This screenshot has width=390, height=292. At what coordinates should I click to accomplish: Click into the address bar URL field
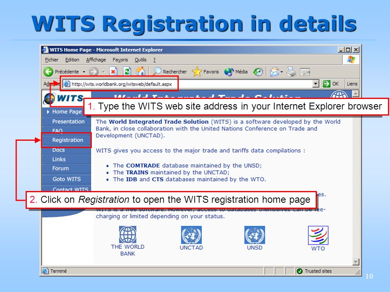188,84
